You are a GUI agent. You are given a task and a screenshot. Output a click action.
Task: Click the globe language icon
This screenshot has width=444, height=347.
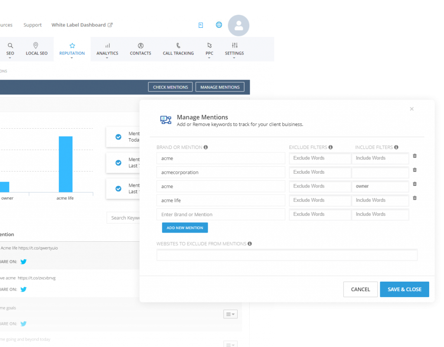pyautogui.click(x=219, y=25)
